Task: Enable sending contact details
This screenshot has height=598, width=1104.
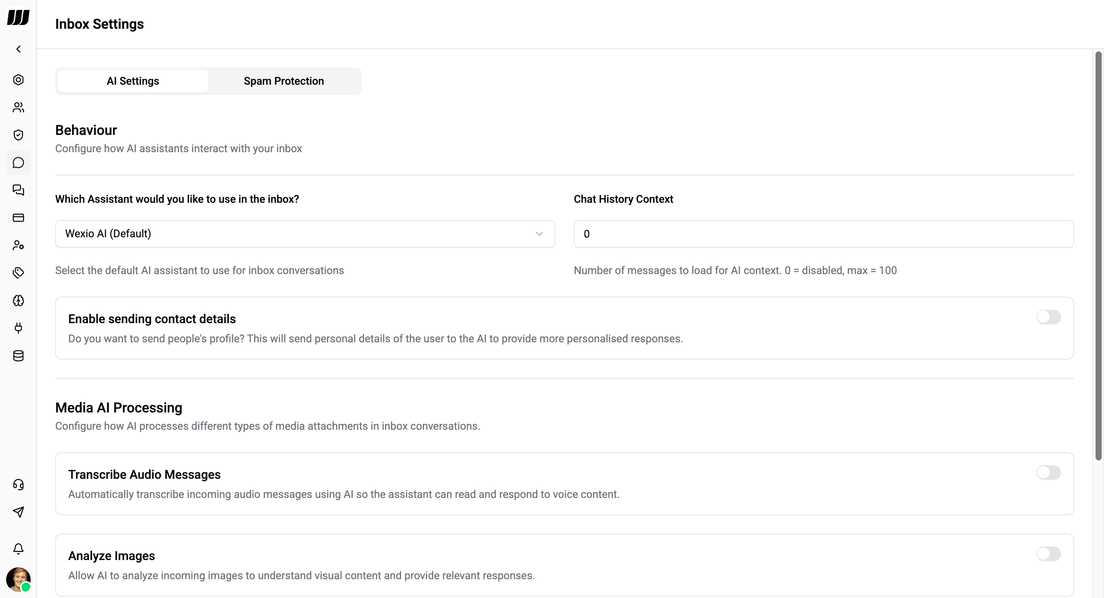Action: [x=1049, y=317]
